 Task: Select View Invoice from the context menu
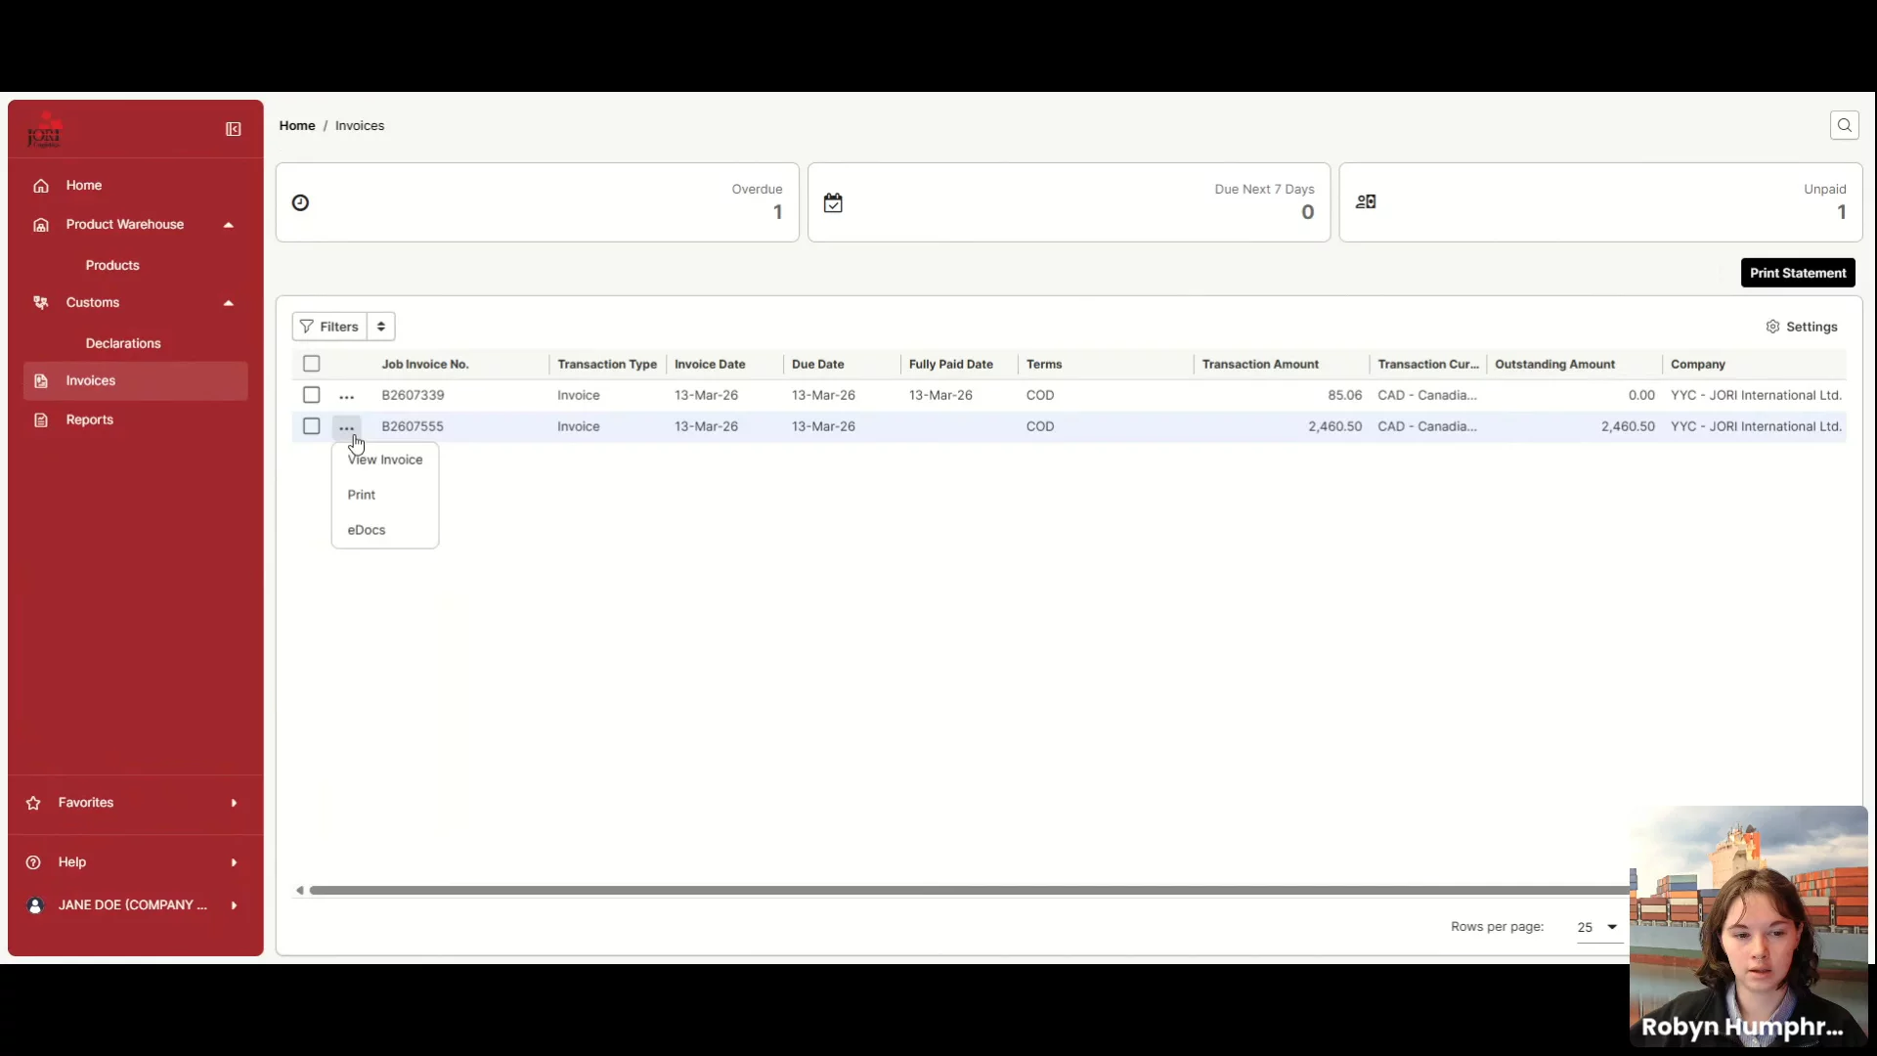[385, 460]
